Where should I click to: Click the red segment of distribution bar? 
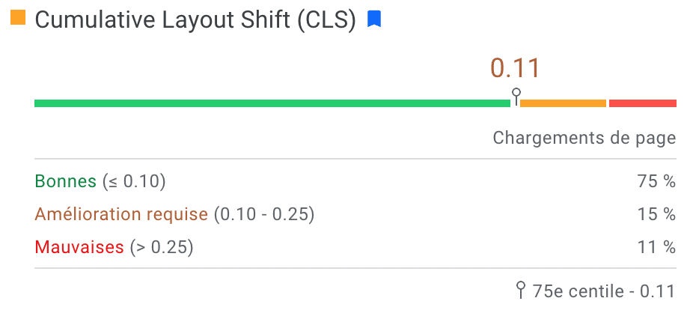(642, 103)
